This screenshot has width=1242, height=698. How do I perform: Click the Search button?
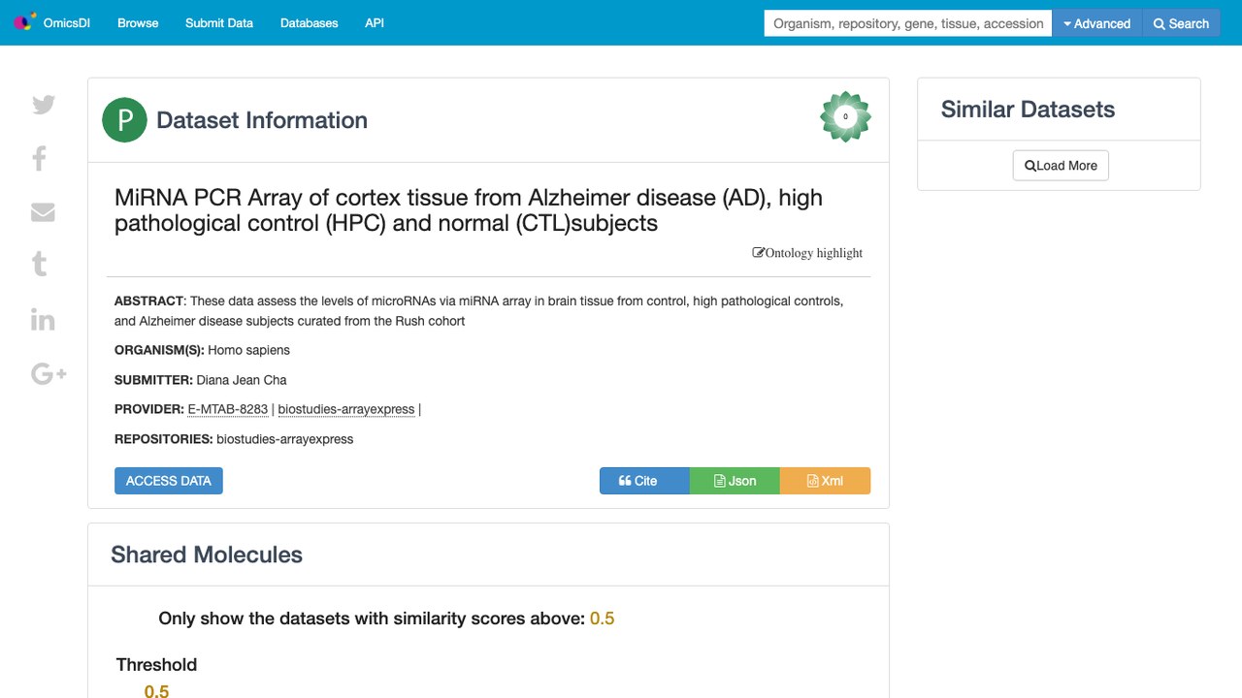(1181, 23)
